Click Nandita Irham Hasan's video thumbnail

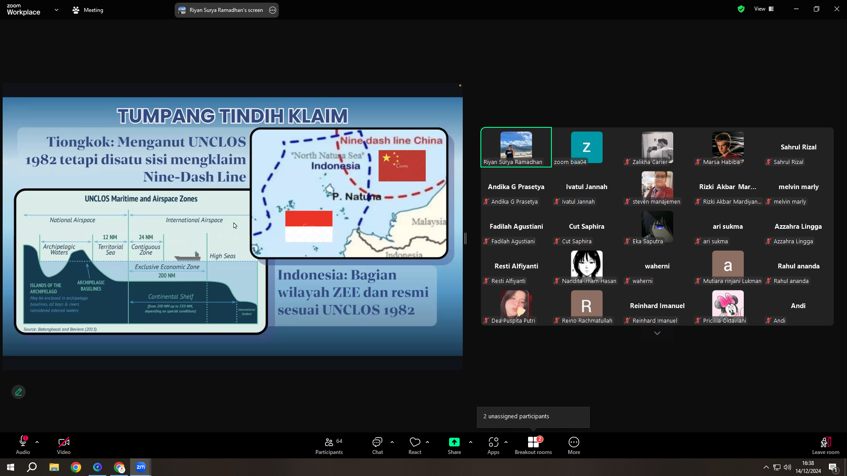pos(587,266)
